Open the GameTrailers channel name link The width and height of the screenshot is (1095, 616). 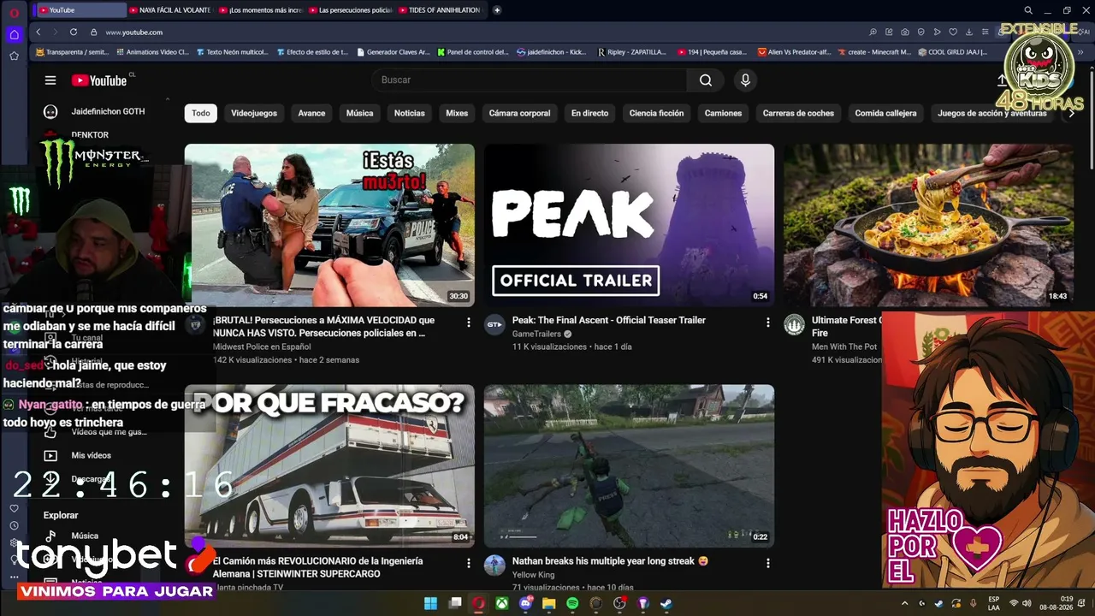[536, 335]
